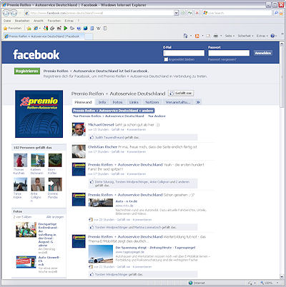
Task: Click the page scrollbar down arrow
Action: (282, 276)
